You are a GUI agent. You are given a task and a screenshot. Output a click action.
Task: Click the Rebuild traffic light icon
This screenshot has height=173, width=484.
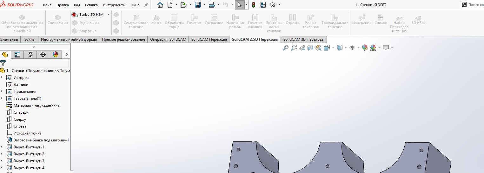pos(254,5)
